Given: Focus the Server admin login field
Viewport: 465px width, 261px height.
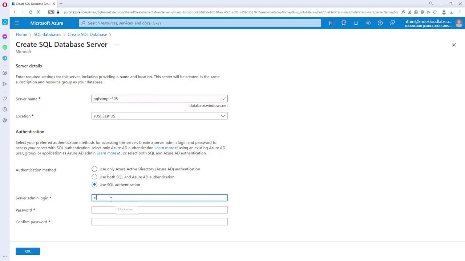Looking at the screenshot, I should [159, 198].
